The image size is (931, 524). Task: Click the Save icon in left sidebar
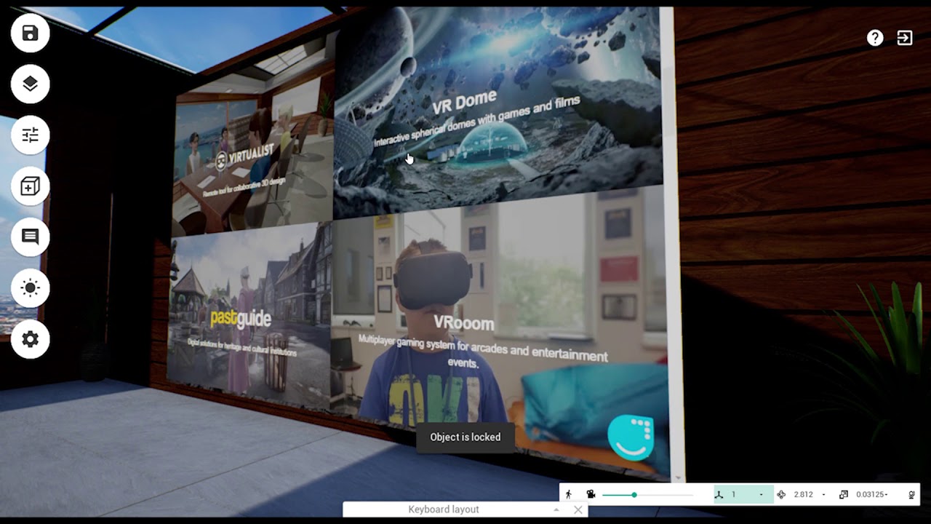[x=30, y=33]
